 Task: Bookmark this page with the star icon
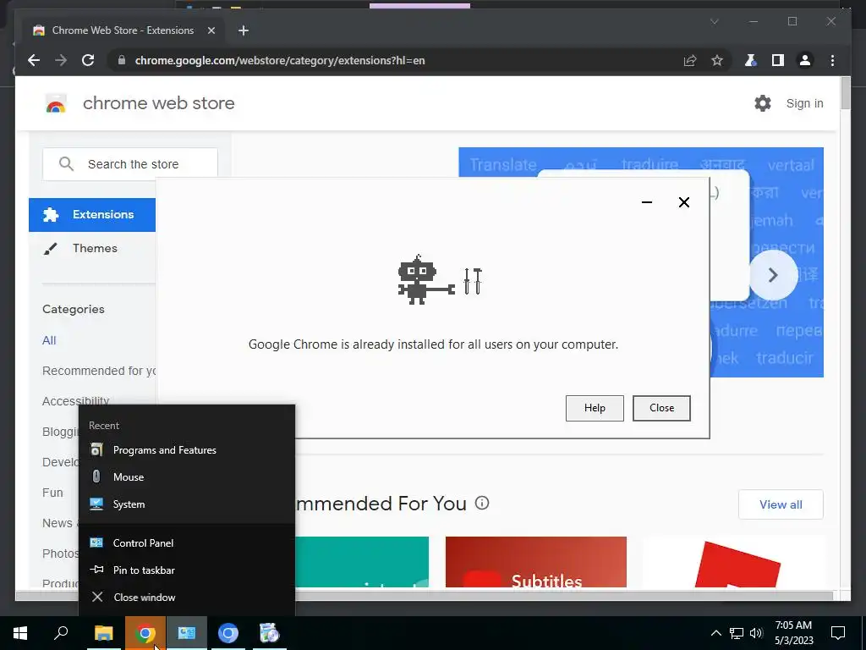tap(717, 60)
